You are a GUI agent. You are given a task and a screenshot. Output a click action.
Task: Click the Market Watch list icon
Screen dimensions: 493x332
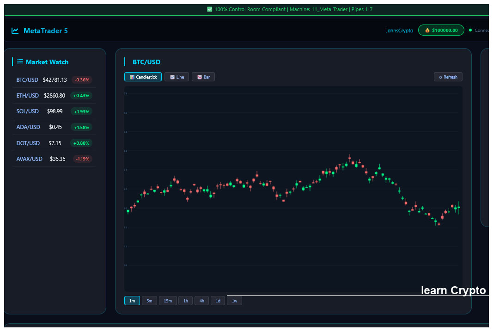point(20,61)
